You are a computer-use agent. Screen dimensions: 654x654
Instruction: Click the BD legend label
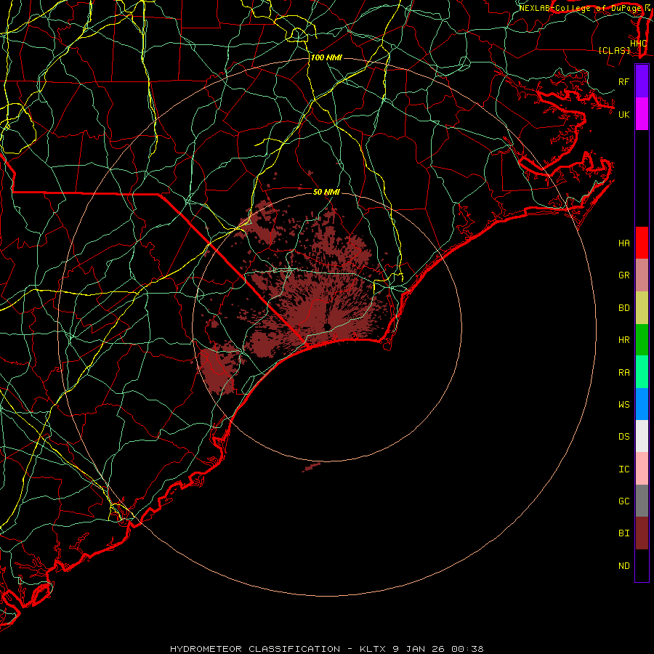(623, 308)
